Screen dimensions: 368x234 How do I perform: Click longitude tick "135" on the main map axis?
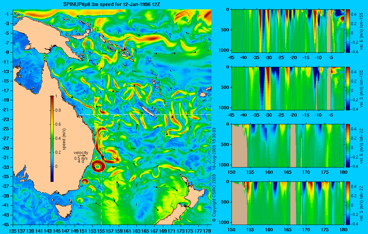point(12,231)
